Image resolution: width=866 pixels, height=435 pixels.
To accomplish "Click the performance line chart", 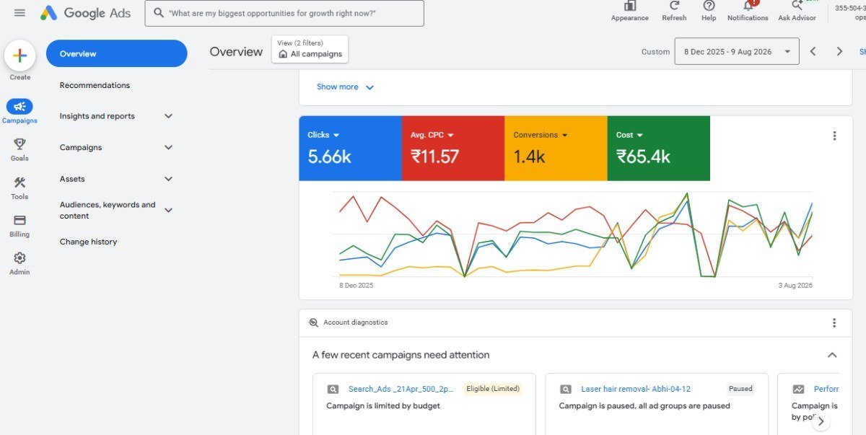I will tap(575, 234).
